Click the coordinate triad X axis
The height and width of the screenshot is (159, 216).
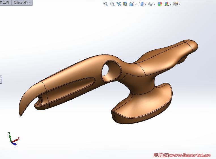click(x=16, y=140)
